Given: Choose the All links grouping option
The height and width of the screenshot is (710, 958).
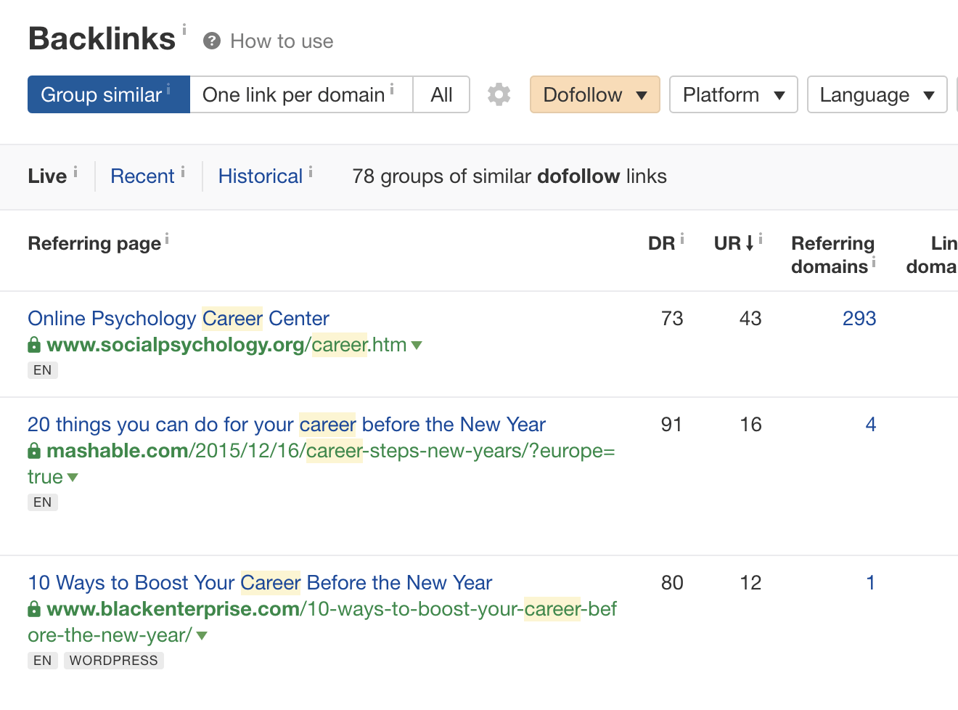Looking at the screenshot, I should pyautogui.click(x=441, y=94).
